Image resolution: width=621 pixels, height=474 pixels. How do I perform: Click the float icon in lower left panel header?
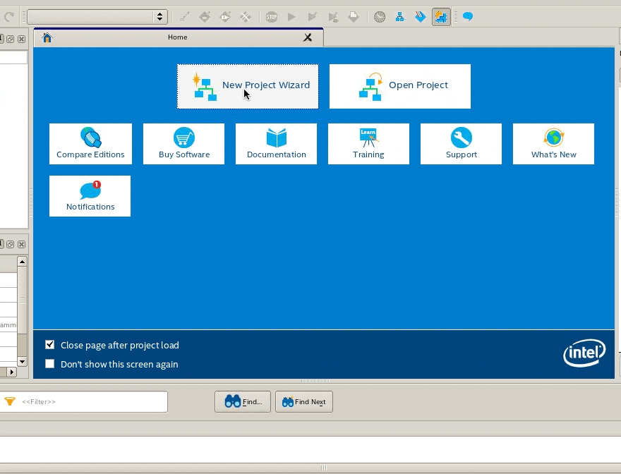point(11,244)
